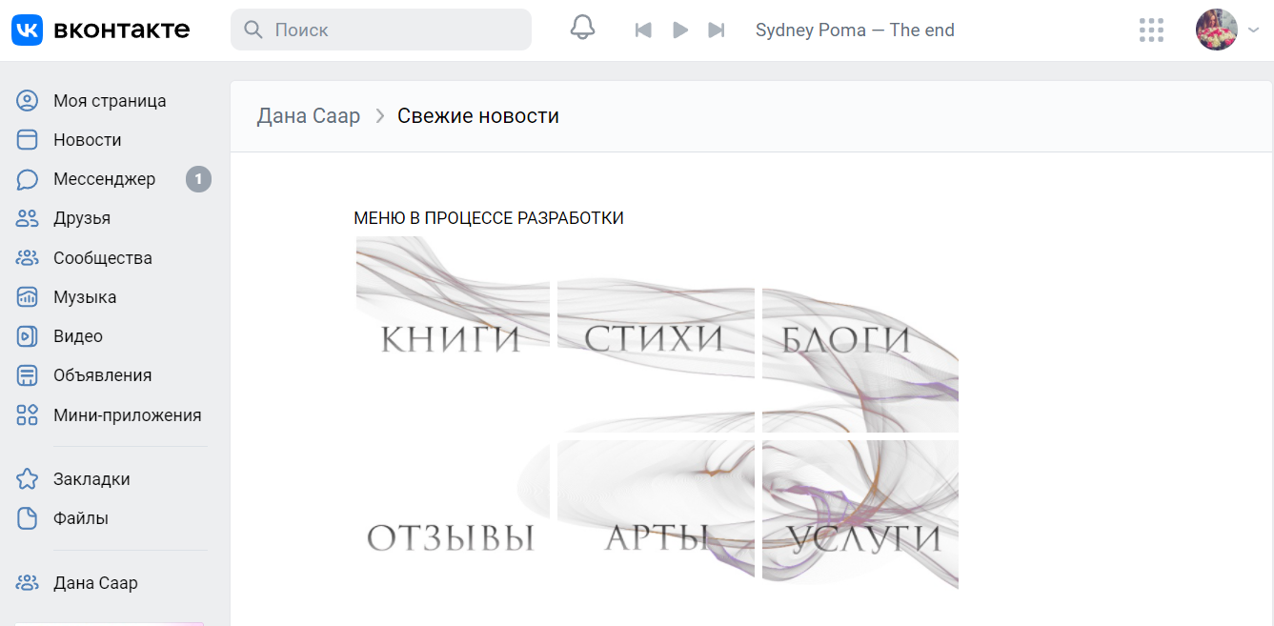Open the УСЛУГИ menu tile
Image resolution: width=1274 pixels, height=626 pixels.
tap(860, 515)
